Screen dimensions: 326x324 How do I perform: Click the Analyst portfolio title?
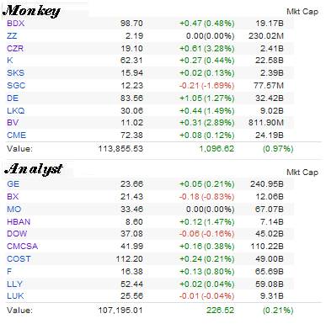coord(33,169)
